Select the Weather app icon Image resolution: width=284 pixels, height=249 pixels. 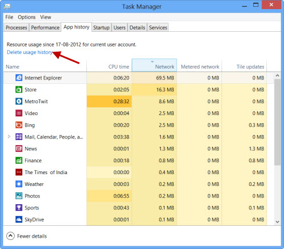[19, 184]
